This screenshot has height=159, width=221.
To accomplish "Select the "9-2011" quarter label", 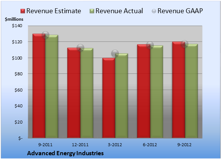I will pyautogui.click(x=45, y=145).
